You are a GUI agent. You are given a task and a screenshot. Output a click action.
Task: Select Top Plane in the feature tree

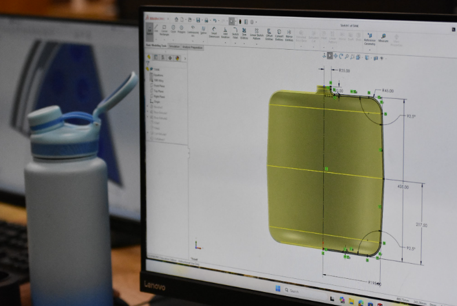pos(156,91)
